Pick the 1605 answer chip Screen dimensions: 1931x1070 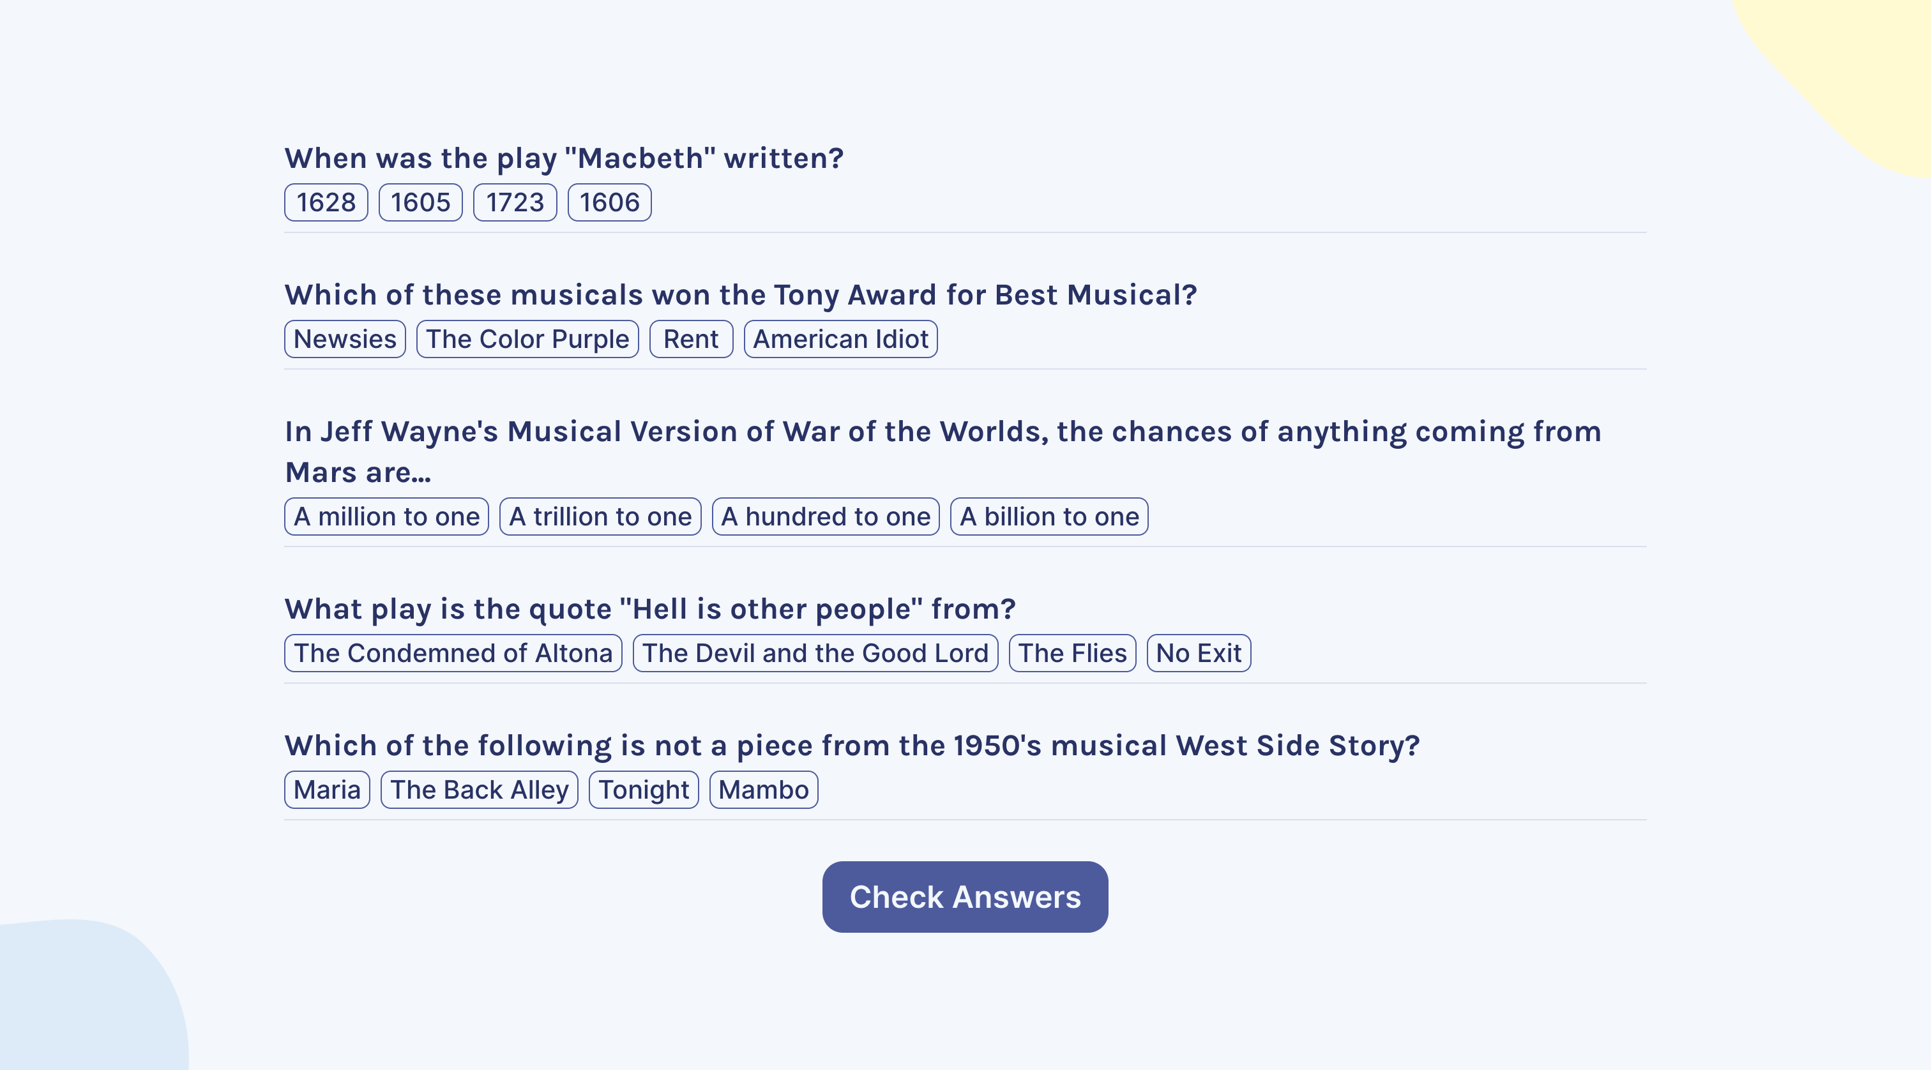coord(421,202)
